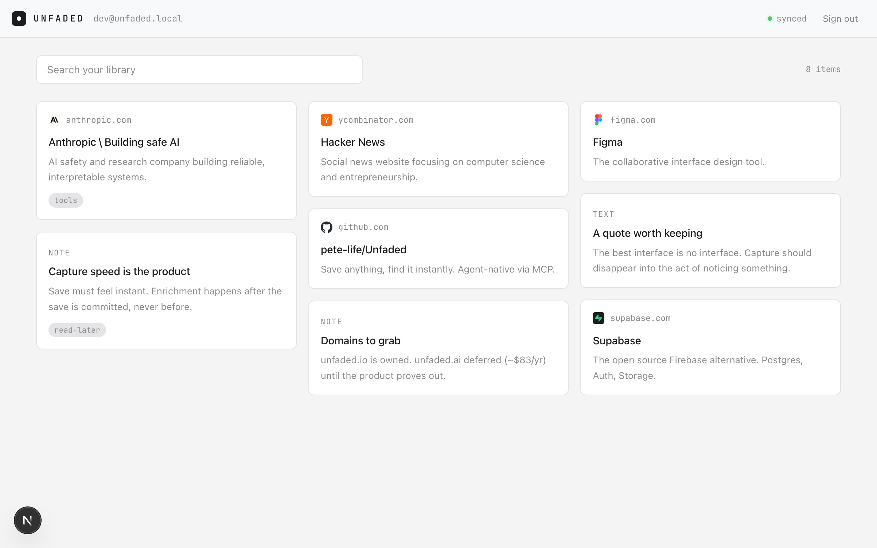Image resolution: width=877 pixels, height=548 pixels.
Task: Click the AI safety and research description
Action: pos(157,169)
